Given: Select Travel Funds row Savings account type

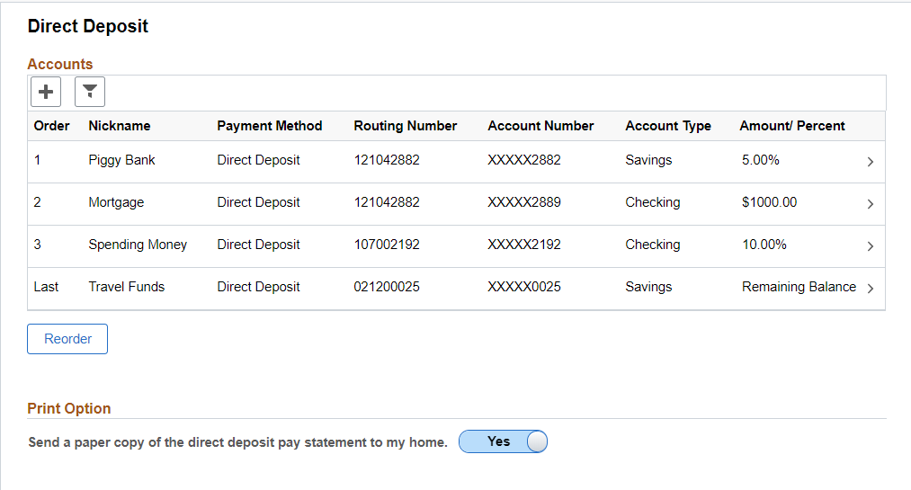Looking at the screenshot, I should [x=648, y=287].
